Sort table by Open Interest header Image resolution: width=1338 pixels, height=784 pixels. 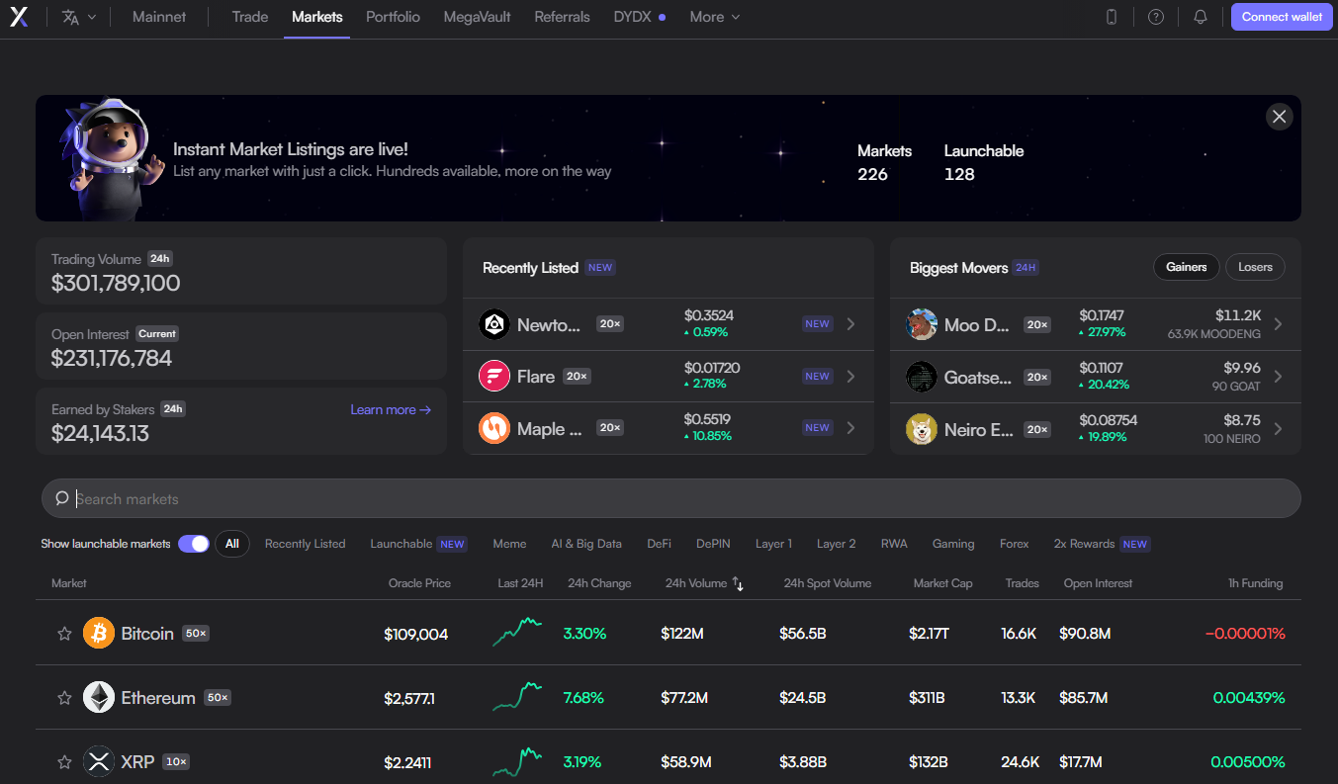[1098, 583]
